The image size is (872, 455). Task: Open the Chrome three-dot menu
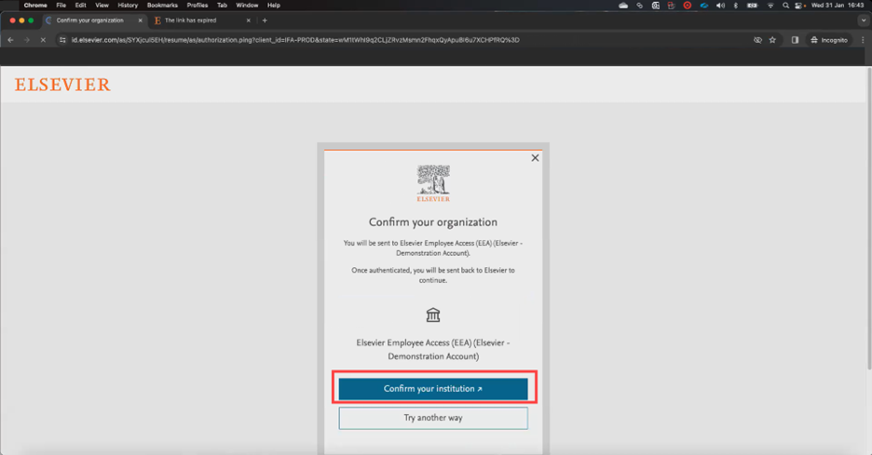863,40
